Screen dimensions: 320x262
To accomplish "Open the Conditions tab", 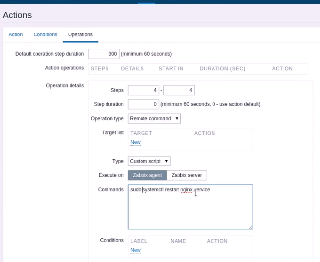I will point(45,34).
